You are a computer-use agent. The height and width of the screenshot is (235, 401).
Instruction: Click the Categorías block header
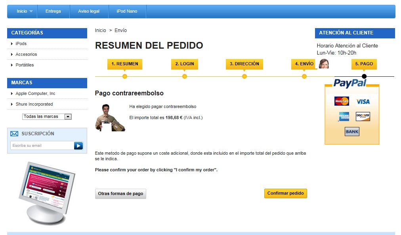47,33
